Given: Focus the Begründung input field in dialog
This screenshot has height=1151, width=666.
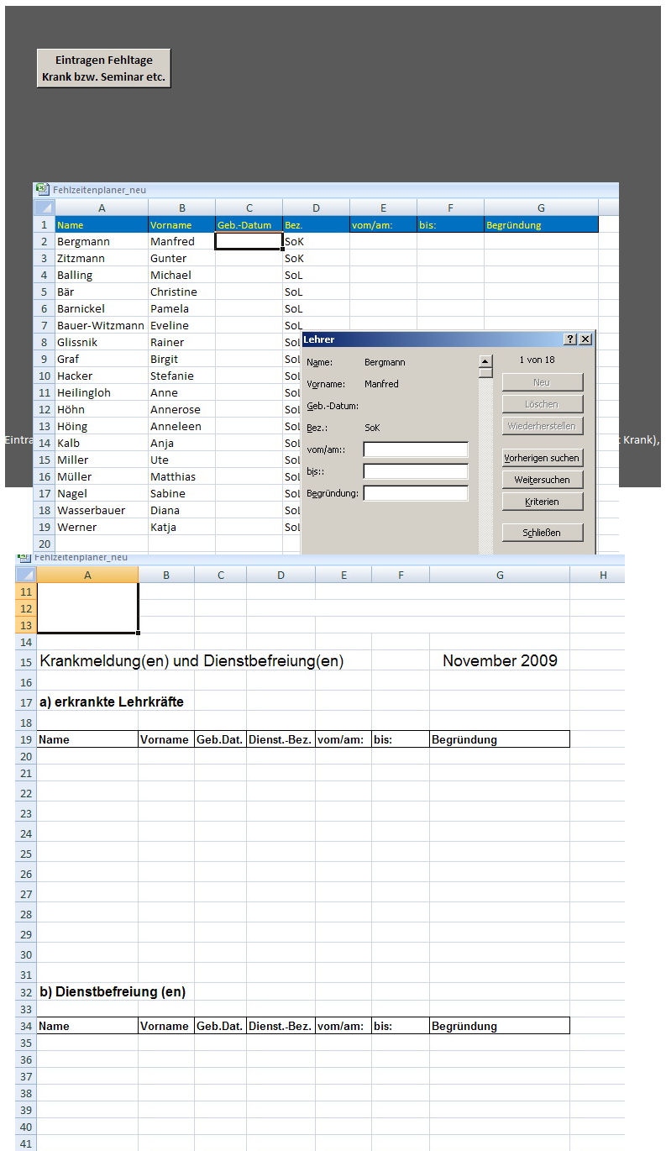Looking at the screenshot, I should tap(416, 493).
